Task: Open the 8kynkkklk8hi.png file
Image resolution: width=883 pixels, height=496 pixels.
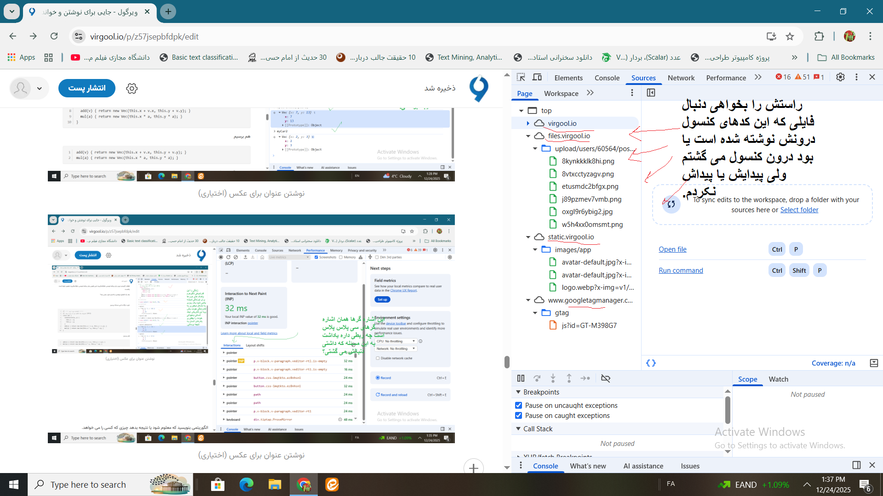Action: click(588, 161)
